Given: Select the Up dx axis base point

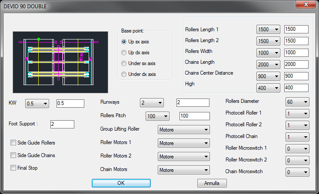Looking at the screenshot, I should (124, 53).
